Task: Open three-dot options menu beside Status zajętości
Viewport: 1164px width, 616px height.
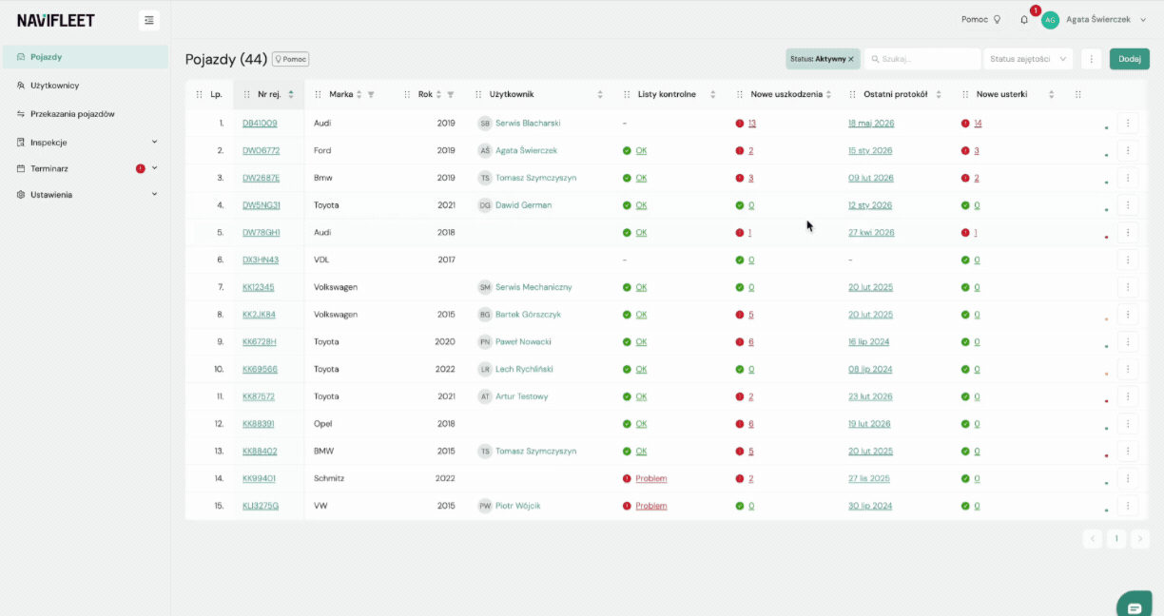Action: coord(1091,59)
